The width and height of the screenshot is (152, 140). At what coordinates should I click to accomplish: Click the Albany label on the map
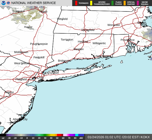pos(43,12)
